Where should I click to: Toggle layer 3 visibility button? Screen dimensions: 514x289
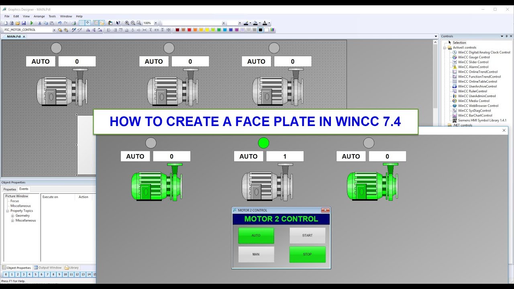click(23, 275)
